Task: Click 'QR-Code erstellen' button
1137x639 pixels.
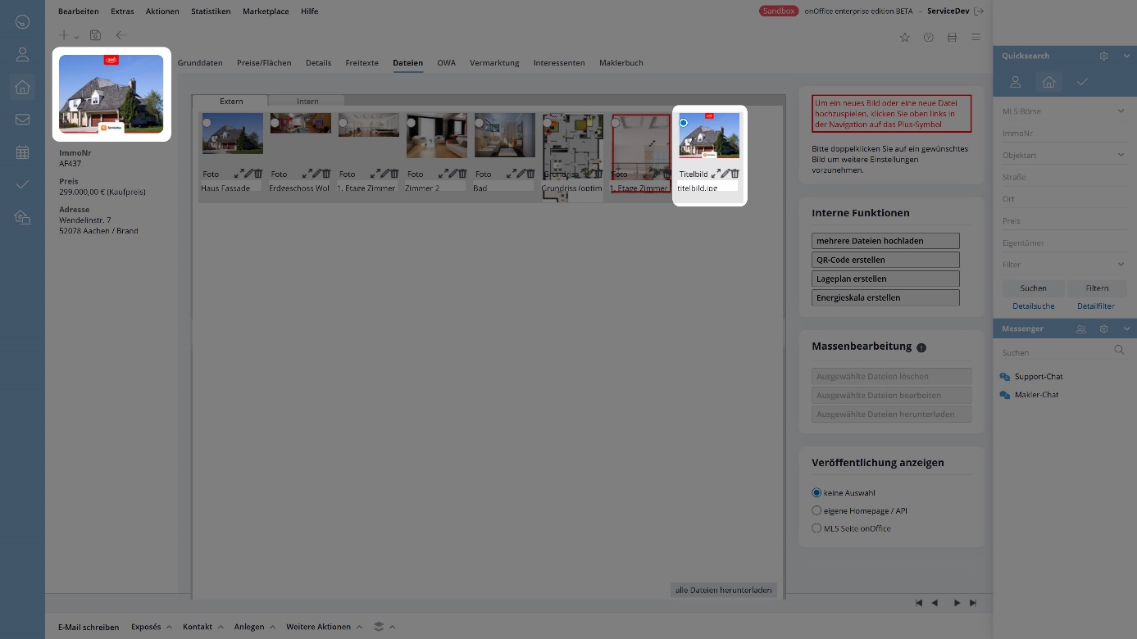Action: coord(885,260)
